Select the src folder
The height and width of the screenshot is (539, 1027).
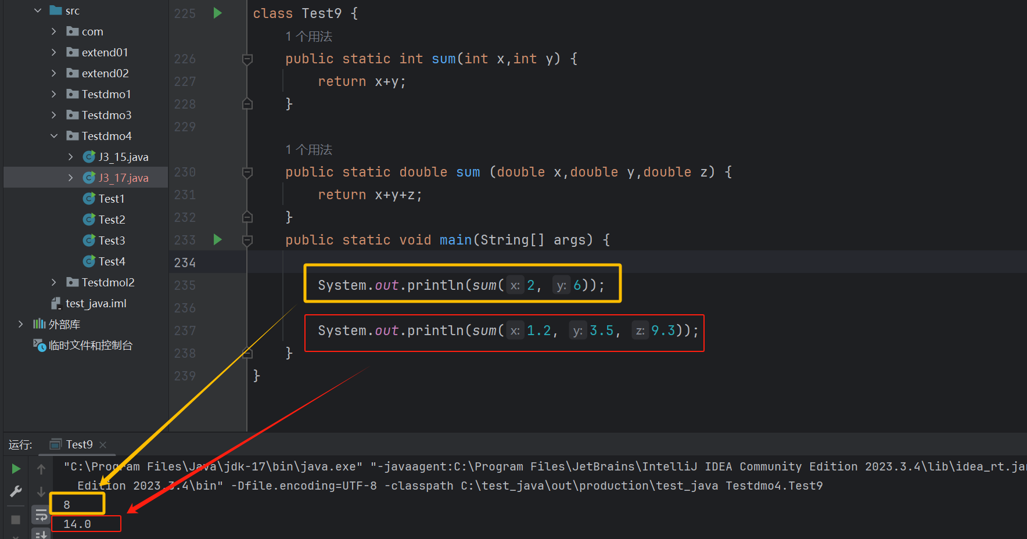point(65,10)
